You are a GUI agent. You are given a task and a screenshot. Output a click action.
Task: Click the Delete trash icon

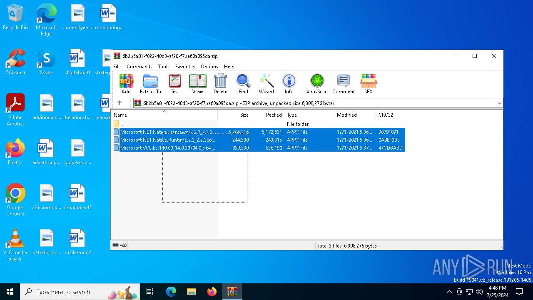[x=220, y=84]
